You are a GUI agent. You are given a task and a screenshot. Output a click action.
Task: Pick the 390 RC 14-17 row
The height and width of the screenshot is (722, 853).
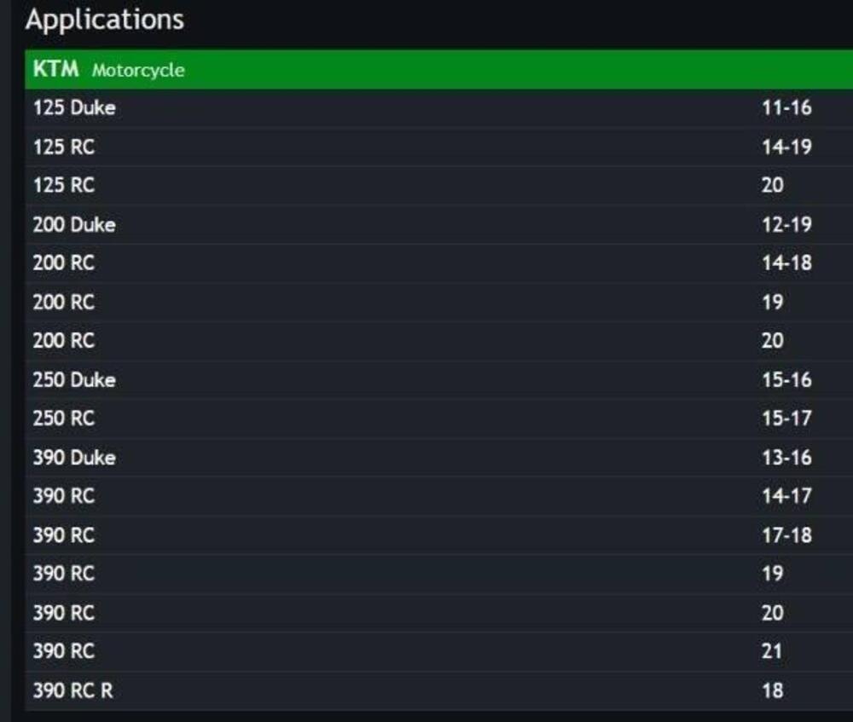tap(64, 496)
